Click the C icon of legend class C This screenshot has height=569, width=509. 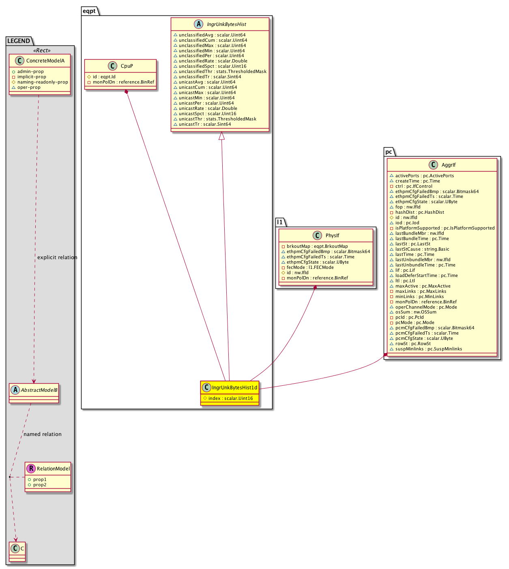pos(15,548)
